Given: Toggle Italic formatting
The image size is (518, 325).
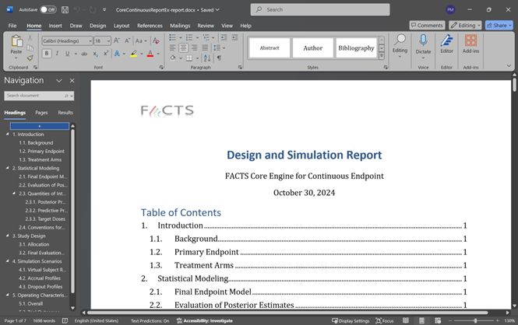Looking at the screenshot, I should pyautogui.click(x=57, y=54).
